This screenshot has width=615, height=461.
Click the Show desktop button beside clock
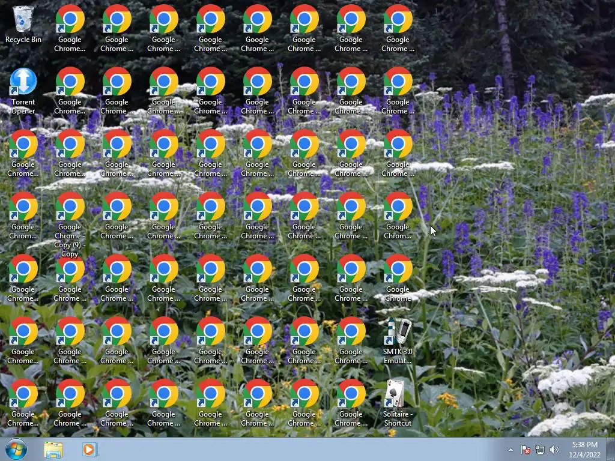point(611,450)
